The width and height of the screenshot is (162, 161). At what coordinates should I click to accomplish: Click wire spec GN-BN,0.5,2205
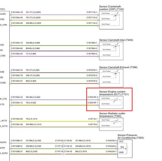pyautogui.click(x=33, y=23)
